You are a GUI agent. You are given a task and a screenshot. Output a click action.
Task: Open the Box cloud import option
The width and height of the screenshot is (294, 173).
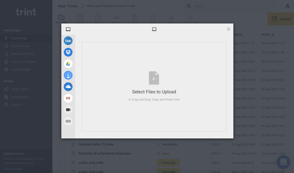coord(68,41)
